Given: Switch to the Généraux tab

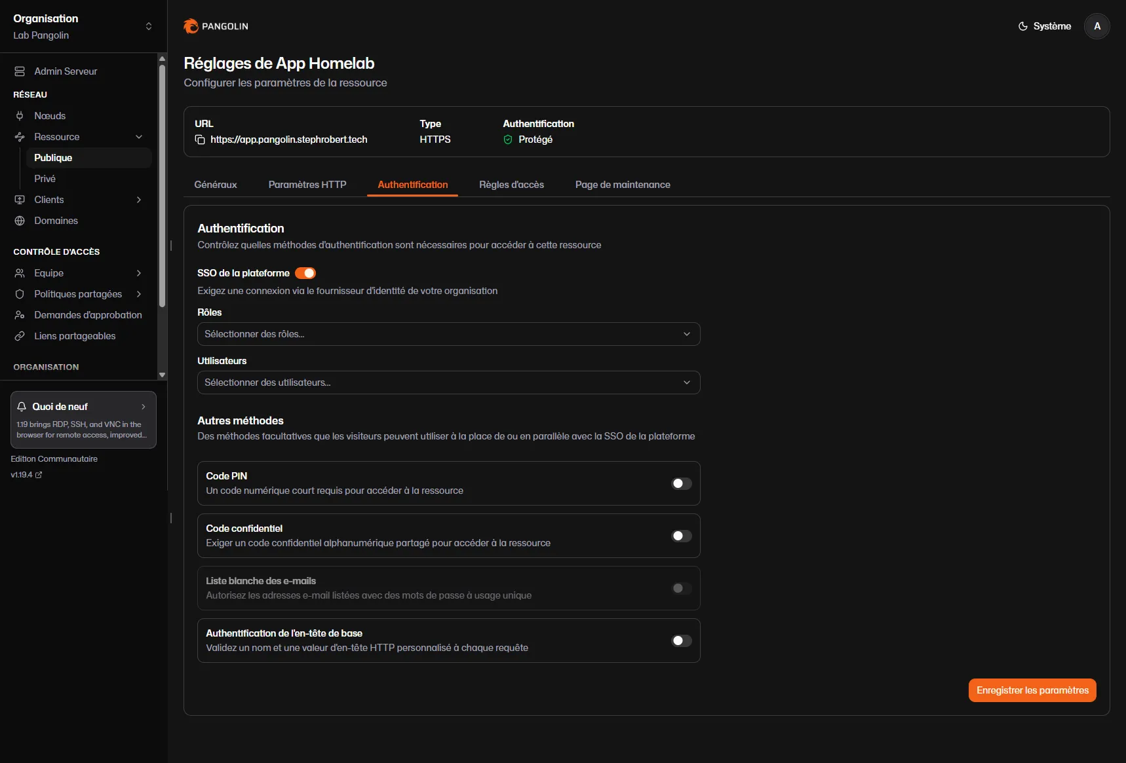Looking at the screenshot, I should [216, 185].
